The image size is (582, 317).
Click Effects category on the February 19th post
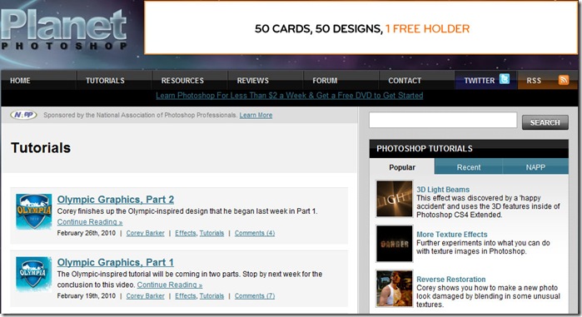tap(185, 296)
